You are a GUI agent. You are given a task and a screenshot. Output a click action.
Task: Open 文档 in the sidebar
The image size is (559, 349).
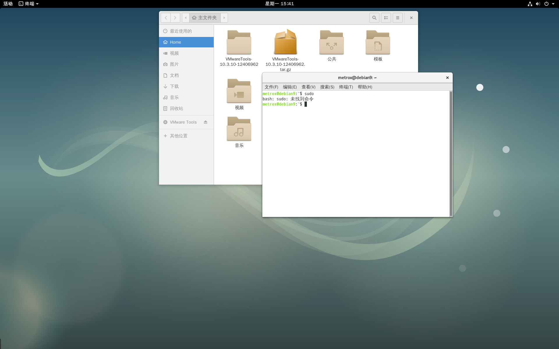coord(186,75)
